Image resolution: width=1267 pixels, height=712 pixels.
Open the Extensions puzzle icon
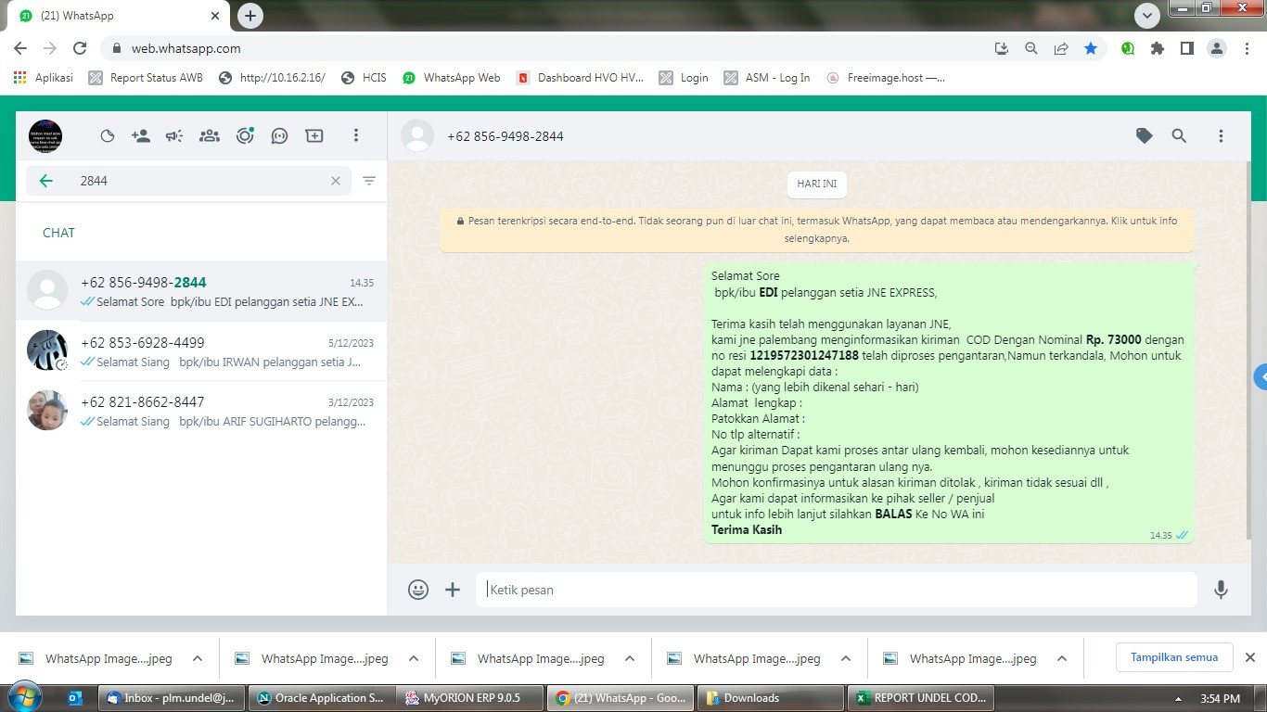pos(1157,48)
